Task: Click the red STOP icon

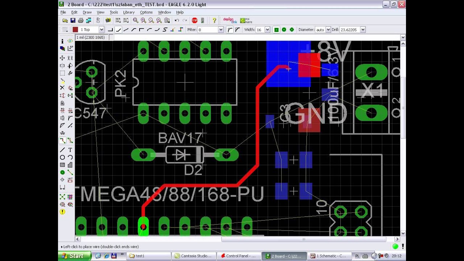Action: tap(195, 21)
